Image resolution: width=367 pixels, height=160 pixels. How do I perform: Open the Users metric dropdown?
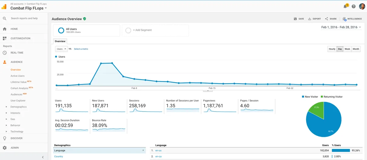(61, 49)
